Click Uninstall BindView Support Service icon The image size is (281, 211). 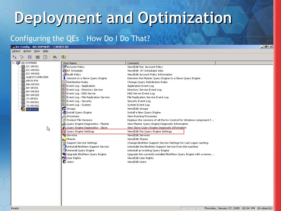coord(64,147)
